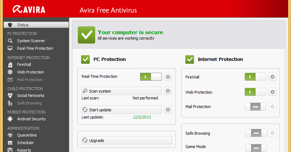This screenshot has height=152, width=291.
Task: Open Real-Time Protection gear settings
Action: coord(168,76)
